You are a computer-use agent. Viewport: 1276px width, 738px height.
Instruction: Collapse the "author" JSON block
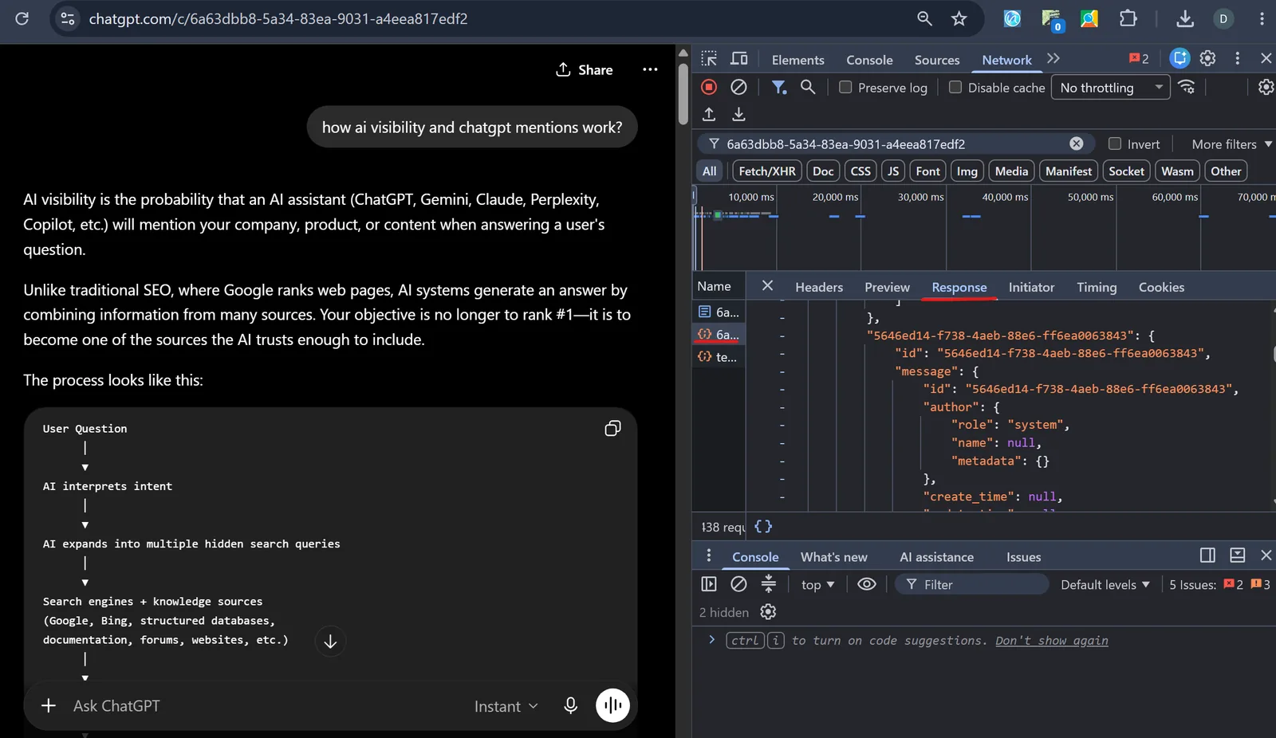click(782, 406)
